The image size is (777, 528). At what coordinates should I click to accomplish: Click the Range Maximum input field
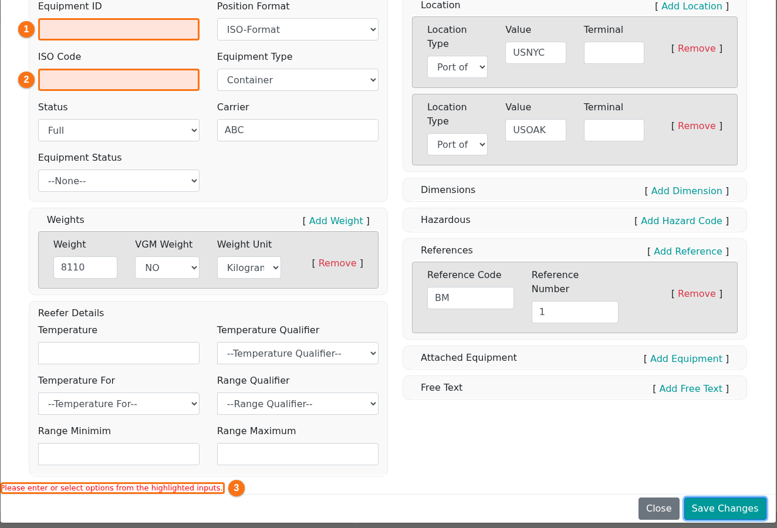coord(298,454)
